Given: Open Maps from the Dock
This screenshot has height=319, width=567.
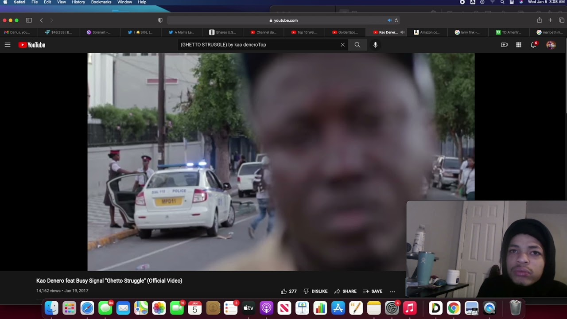Looking at the screenshot, I should [141, 308].
